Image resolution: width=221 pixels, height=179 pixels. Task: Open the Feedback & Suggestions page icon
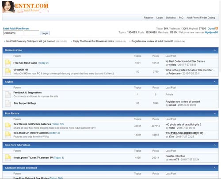coord(8,94)
